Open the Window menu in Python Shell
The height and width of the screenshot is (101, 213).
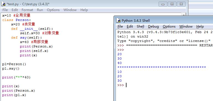tap(186, 26)
